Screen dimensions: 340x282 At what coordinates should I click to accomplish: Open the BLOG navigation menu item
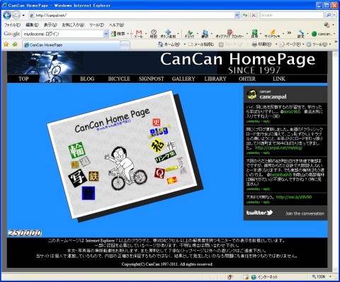[87, 79]
